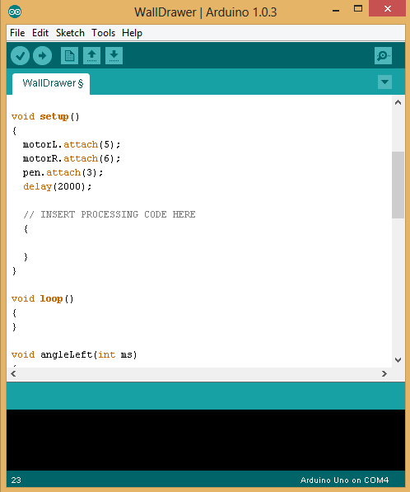Viewport: 410px width, 492px height.
Task: Click the vertical scrollbar thumb
Action: pos(398,185)
